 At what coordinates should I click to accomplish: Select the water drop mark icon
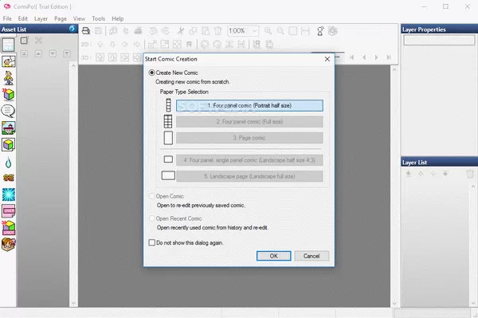(x=8, y=163)
